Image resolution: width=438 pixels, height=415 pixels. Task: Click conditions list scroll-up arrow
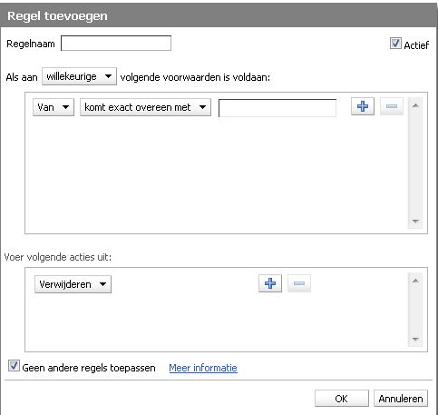415,105
